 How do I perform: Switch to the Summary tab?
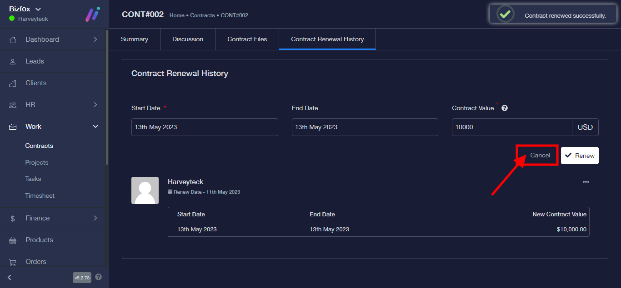[x=135, y=39]
